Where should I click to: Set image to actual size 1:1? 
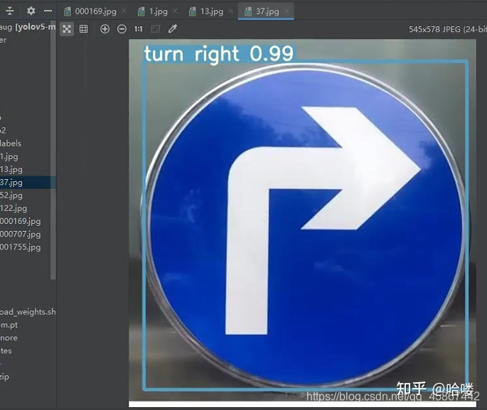click(x=138, y=29)
